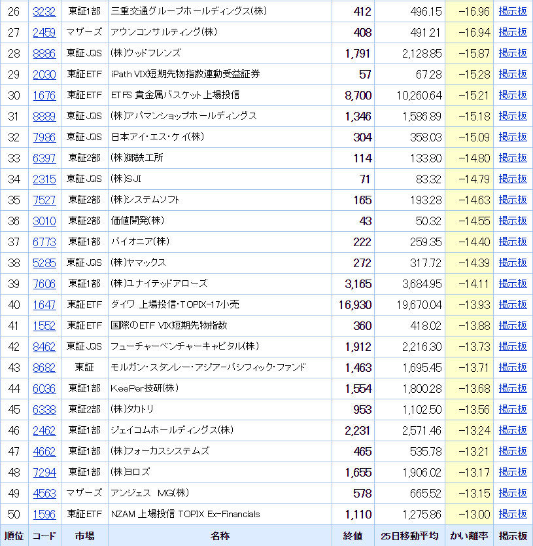Viewport: 533px width, 546px height.
Task: Open 掲示板 for 国際のETF VIX row
Action: (x=513, y=325)
